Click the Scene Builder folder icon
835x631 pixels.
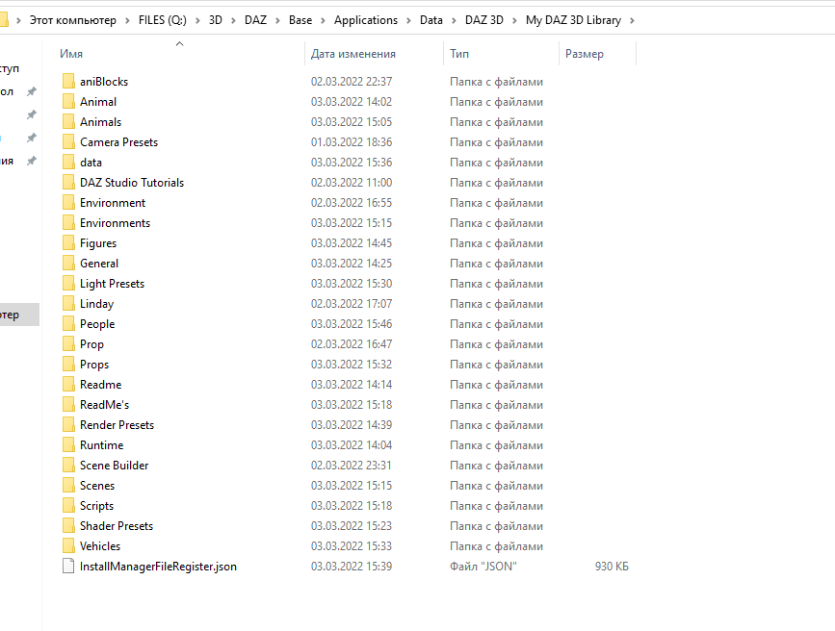point(68,466)
